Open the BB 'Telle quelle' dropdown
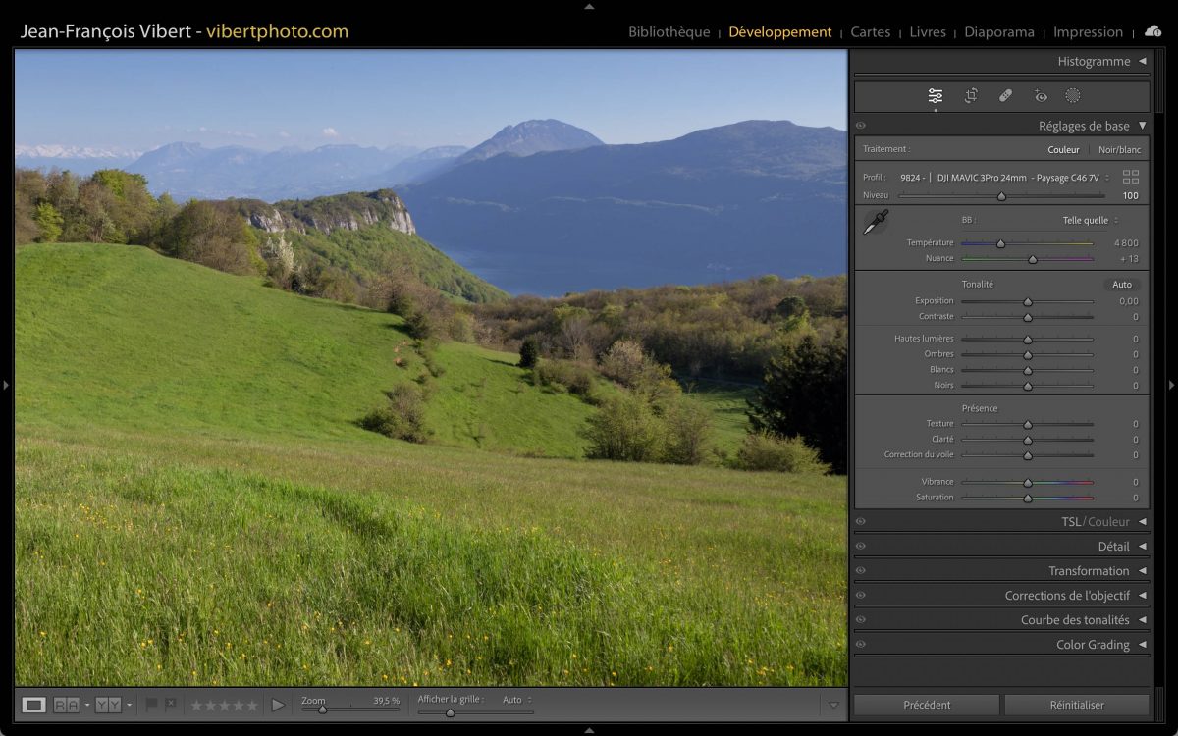Viewport: 1178px width, 736px height. coord(1090,221)
